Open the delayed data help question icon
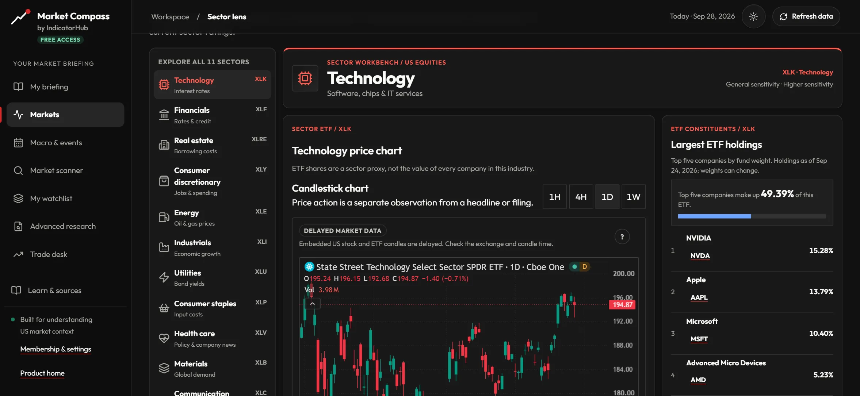This screenshot has height=396, width=860. [622, 237]
